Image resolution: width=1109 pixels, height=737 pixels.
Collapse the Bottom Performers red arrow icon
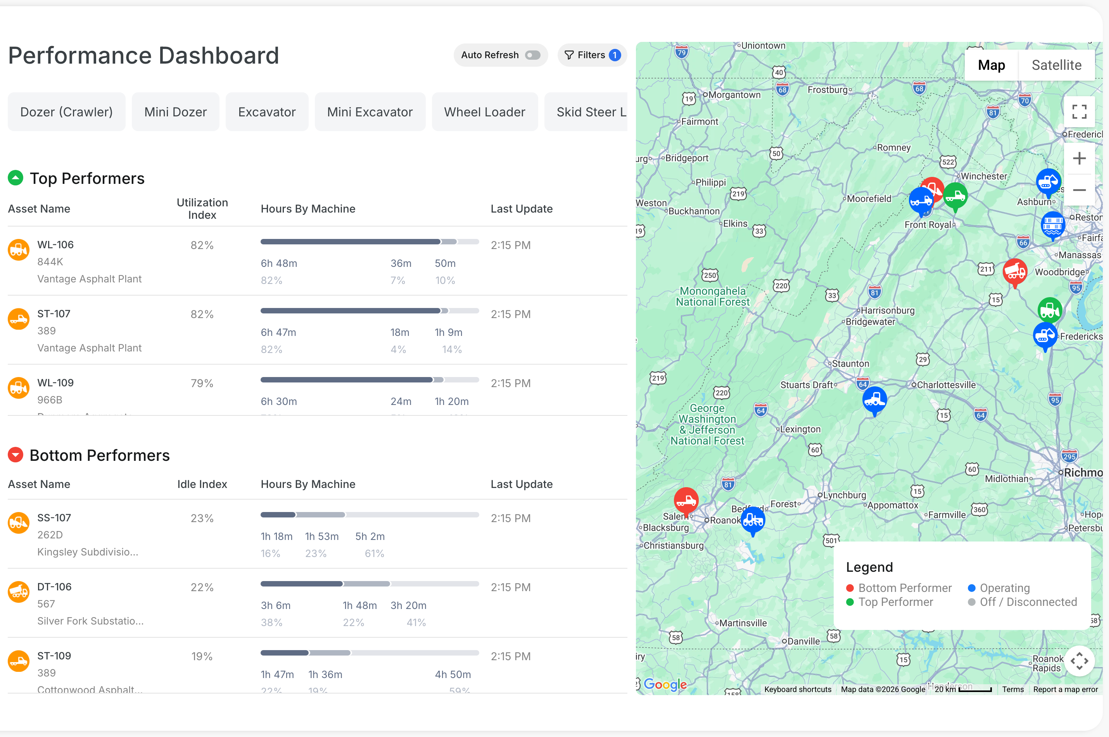pyautogui.click(x=16, y=455)
